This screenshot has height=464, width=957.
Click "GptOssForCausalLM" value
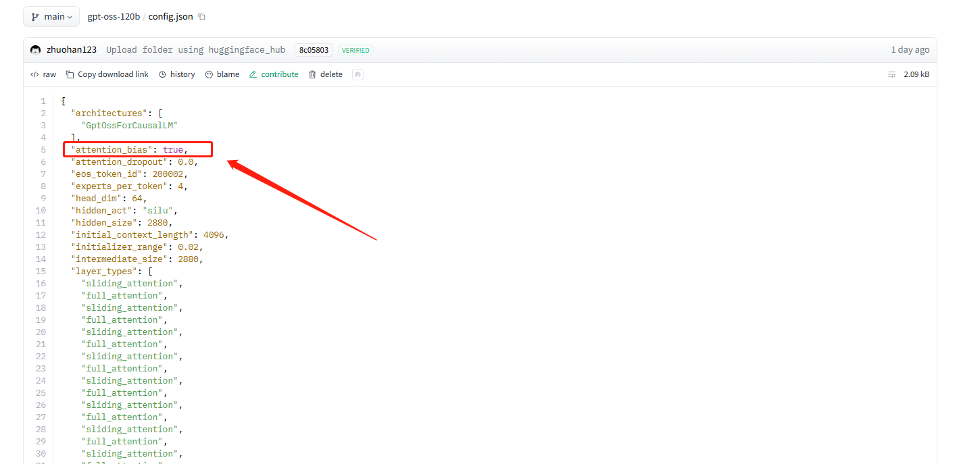click(130, 126)
